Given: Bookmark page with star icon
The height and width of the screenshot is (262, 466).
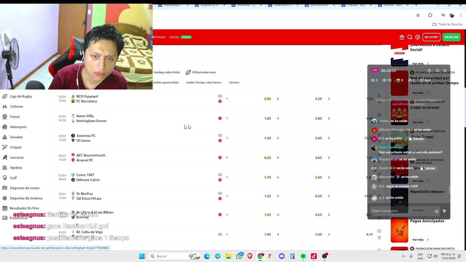Looking at the screenshot, I should pyautogui.click(x=418, y=15).
